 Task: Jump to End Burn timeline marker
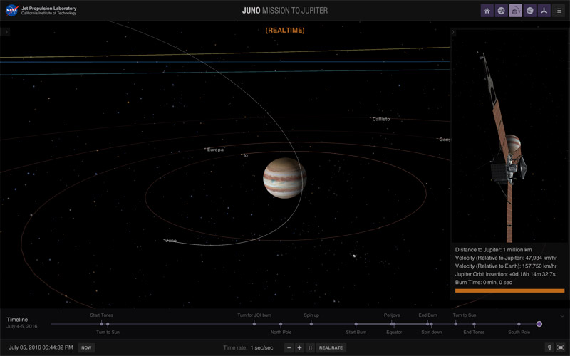tap(427, 324)
